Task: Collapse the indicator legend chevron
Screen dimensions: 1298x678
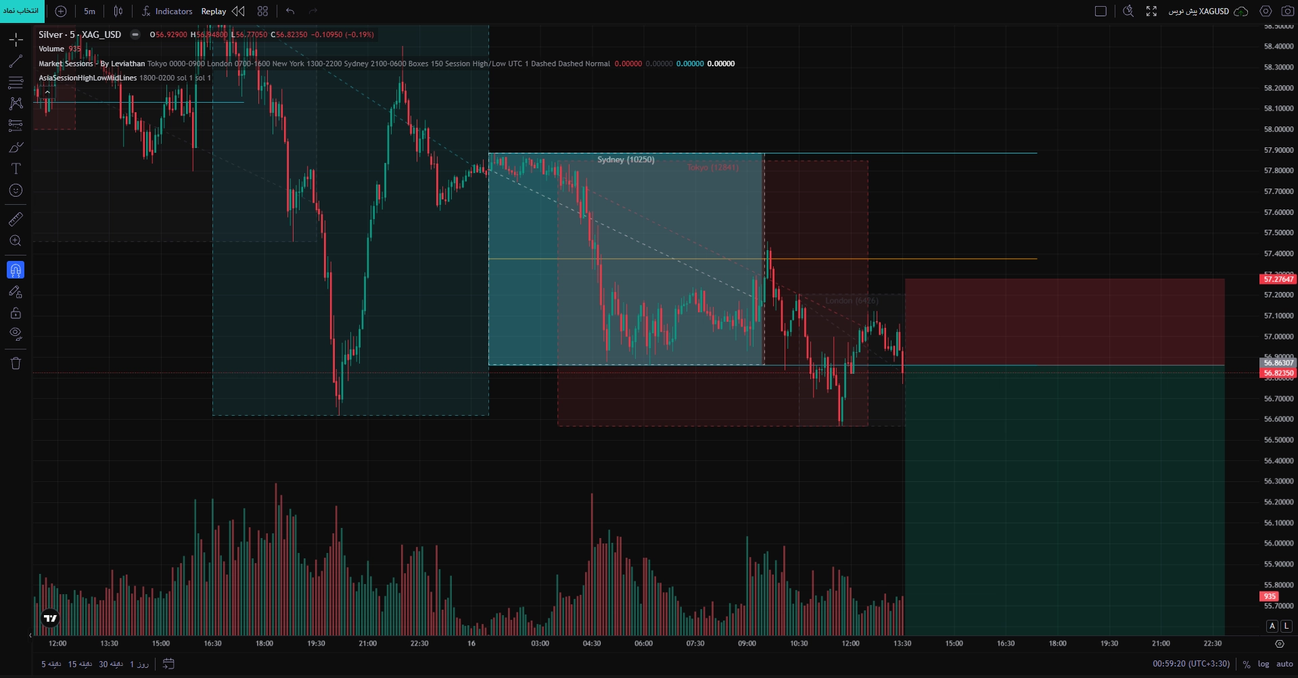Action: 47,92
